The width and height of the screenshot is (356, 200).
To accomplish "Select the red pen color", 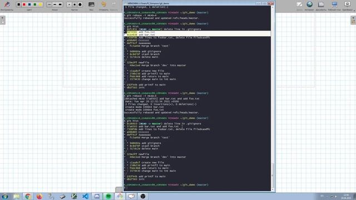I will (24, 4).
